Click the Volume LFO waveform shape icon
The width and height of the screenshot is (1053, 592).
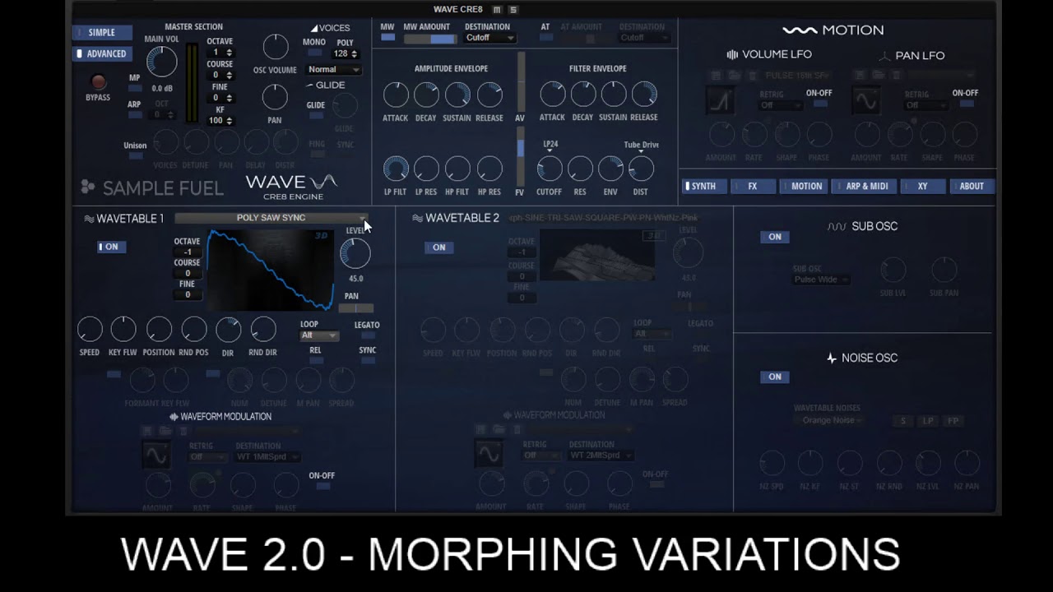click(721, 101)
